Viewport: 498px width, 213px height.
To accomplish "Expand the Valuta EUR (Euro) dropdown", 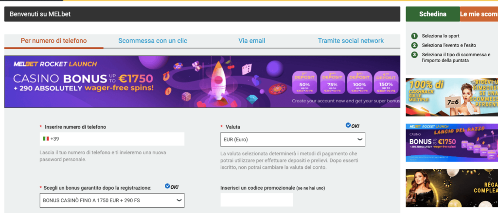I will (292, 139).
